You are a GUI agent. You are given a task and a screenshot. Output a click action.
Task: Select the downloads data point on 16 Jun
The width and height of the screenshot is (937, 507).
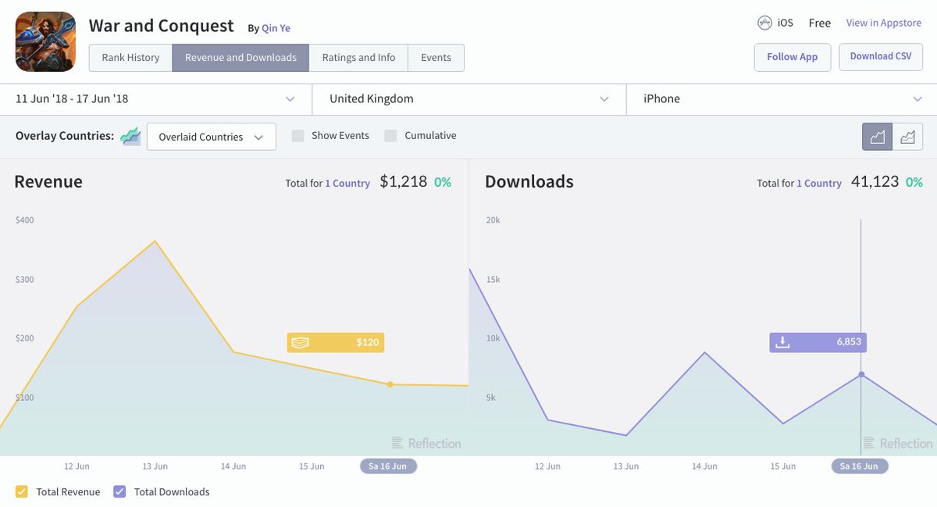pos(861,375)
